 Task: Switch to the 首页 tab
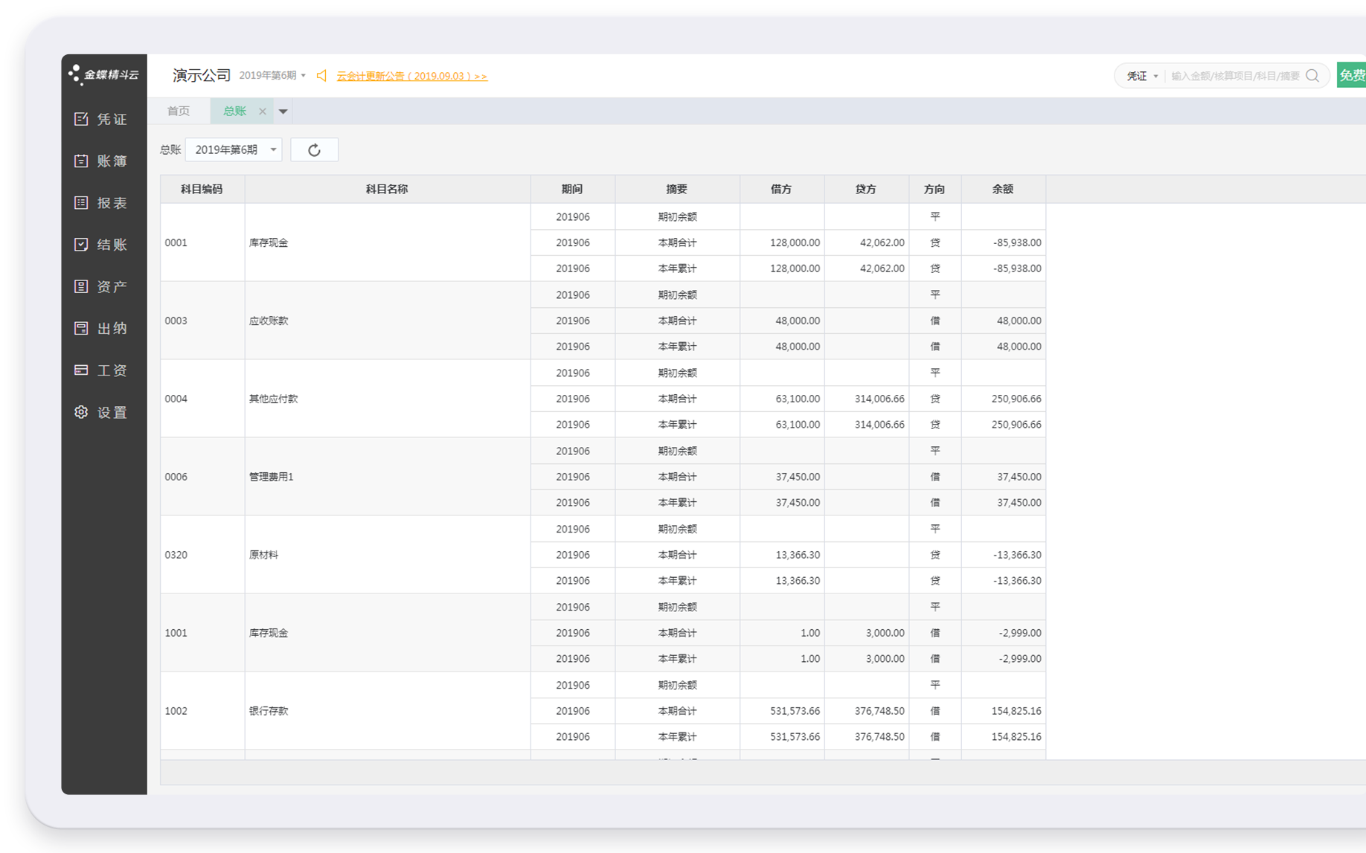pos(179,112)
